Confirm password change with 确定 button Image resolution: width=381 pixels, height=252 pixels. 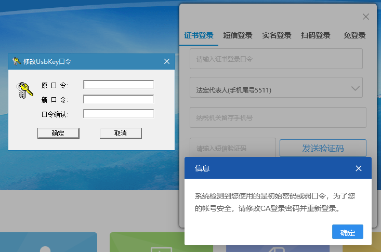pos(58,133)
